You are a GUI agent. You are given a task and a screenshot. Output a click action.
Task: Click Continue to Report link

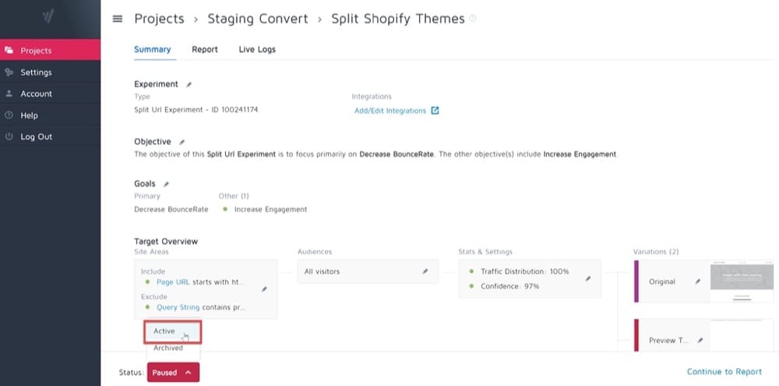[x=724, y=372]
